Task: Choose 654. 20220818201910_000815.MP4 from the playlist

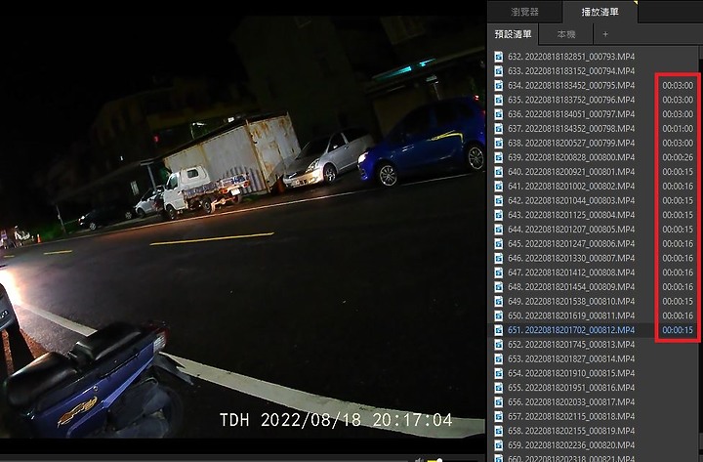Action: tap(571, 373)
